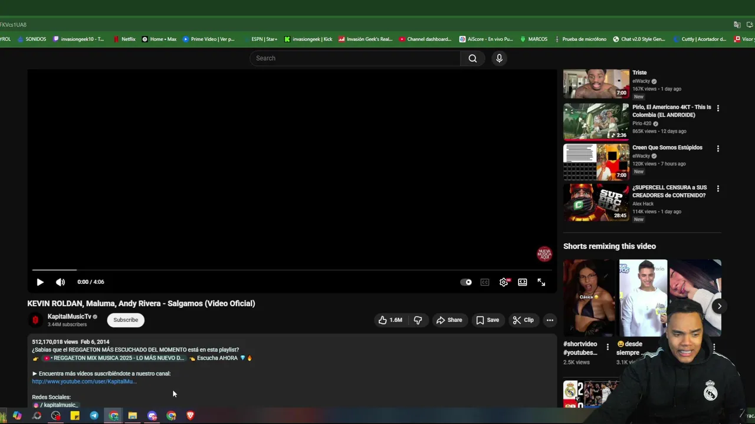The width and height of the screenshot is (755, 424).
Task: Click the channel watermark in the video corner
Action: coord(544,254)
